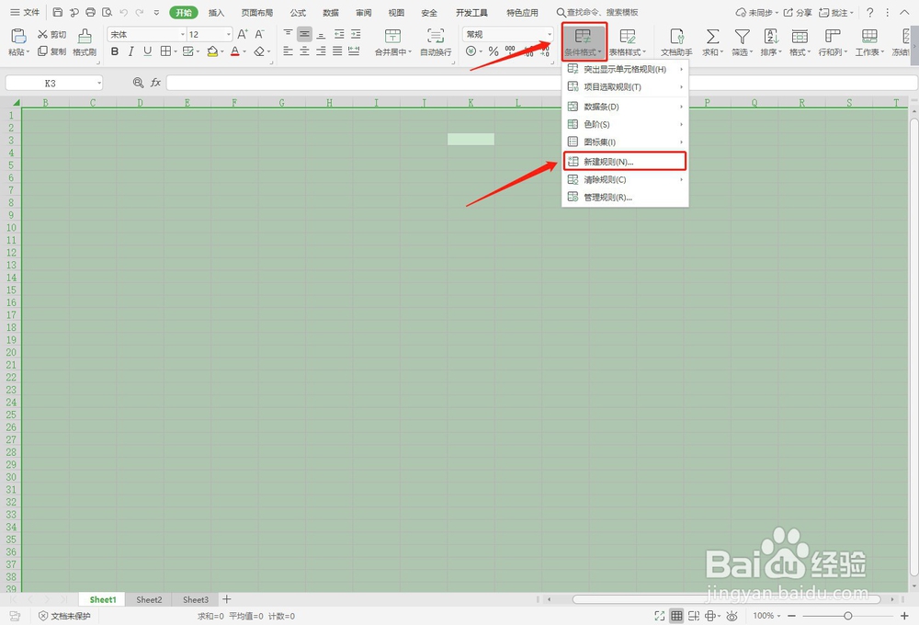Image resolution: width=919 pixels, height=625 pixels.
Task: Activate the Format Painter 格式刷
Action: (85, 42)
